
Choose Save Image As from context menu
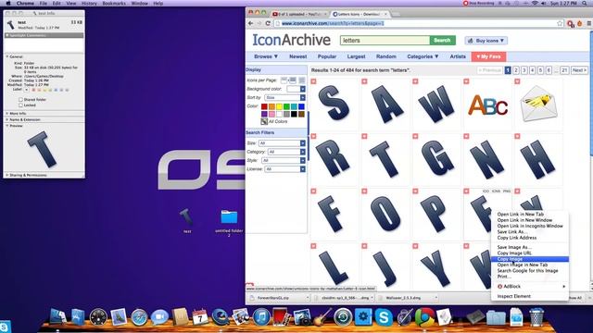pyautogui.click(x=529, y=247)
